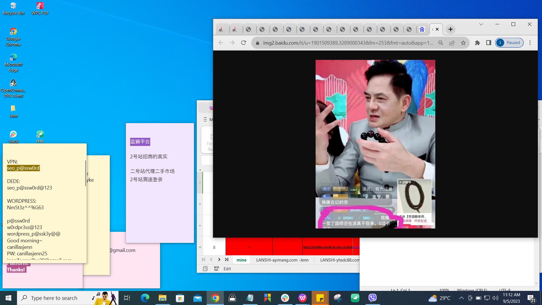
Task: Click the text 2号站招商的真实 in note
Action: click(149, 156)
